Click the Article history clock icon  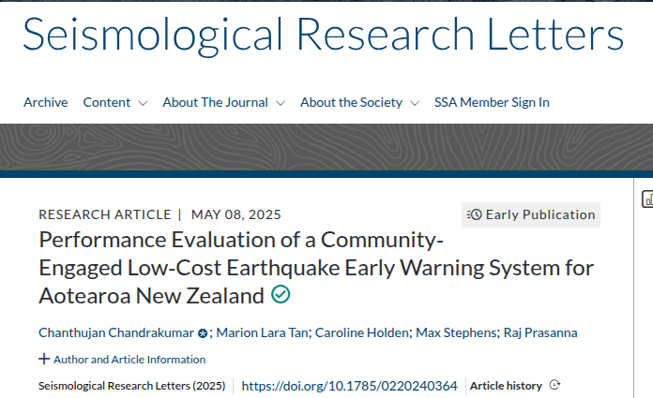click(554, 385)
